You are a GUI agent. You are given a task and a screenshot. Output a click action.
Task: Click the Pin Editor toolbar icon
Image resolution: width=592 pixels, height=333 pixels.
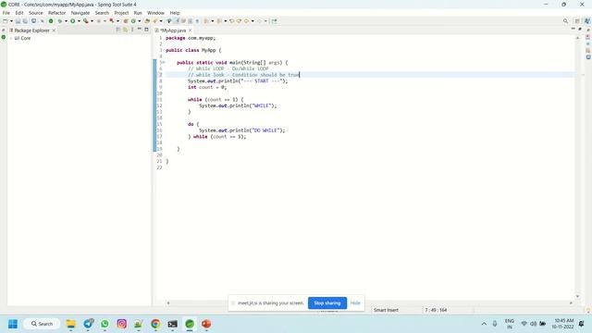click(275, 21)
